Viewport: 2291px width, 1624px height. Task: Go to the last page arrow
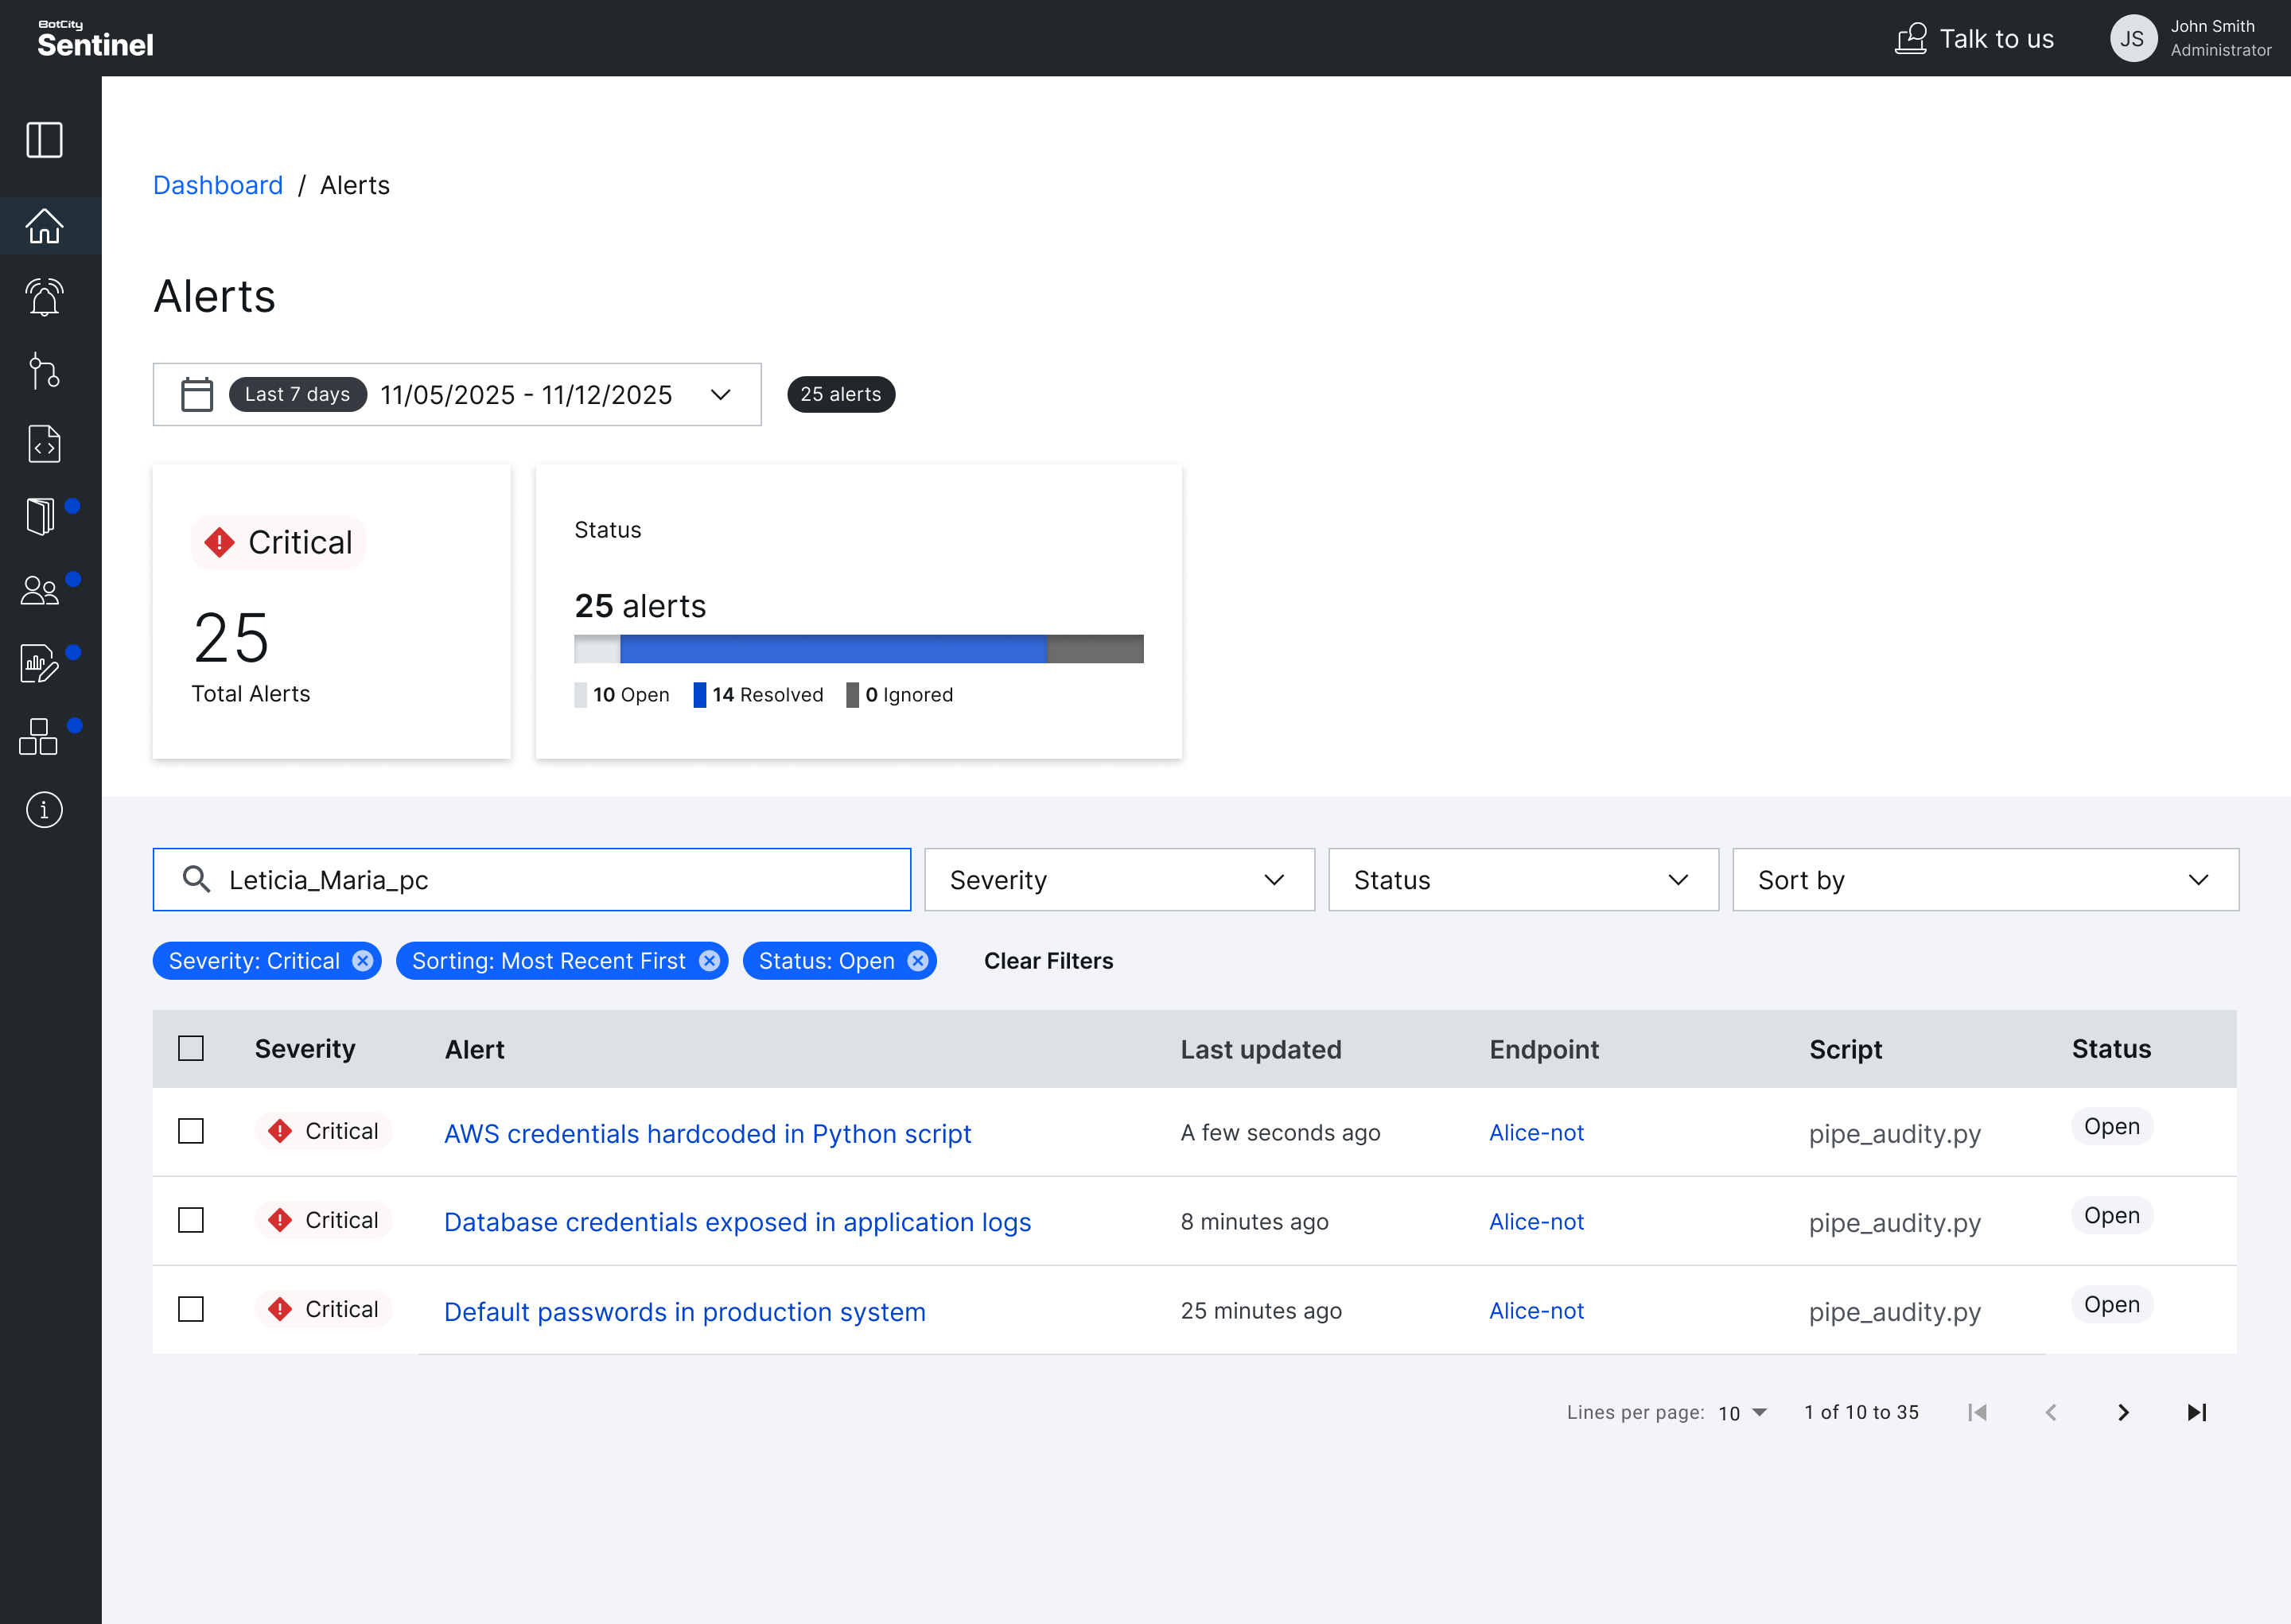(2196, 1412)
